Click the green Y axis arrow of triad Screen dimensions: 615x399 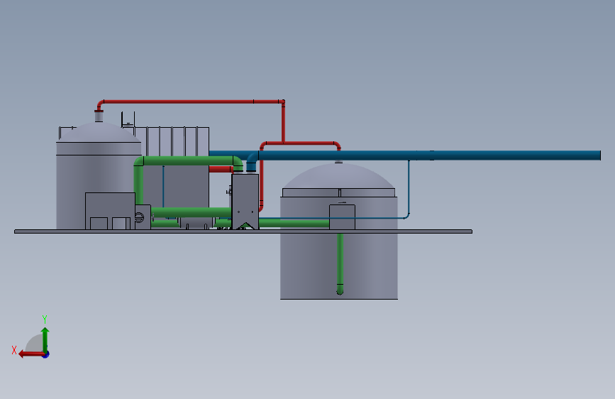[x=45, y=339]
